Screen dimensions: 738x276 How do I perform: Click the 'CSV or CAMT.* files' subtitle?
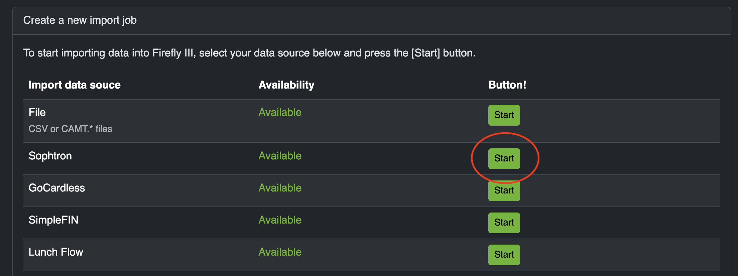point(71,129)
